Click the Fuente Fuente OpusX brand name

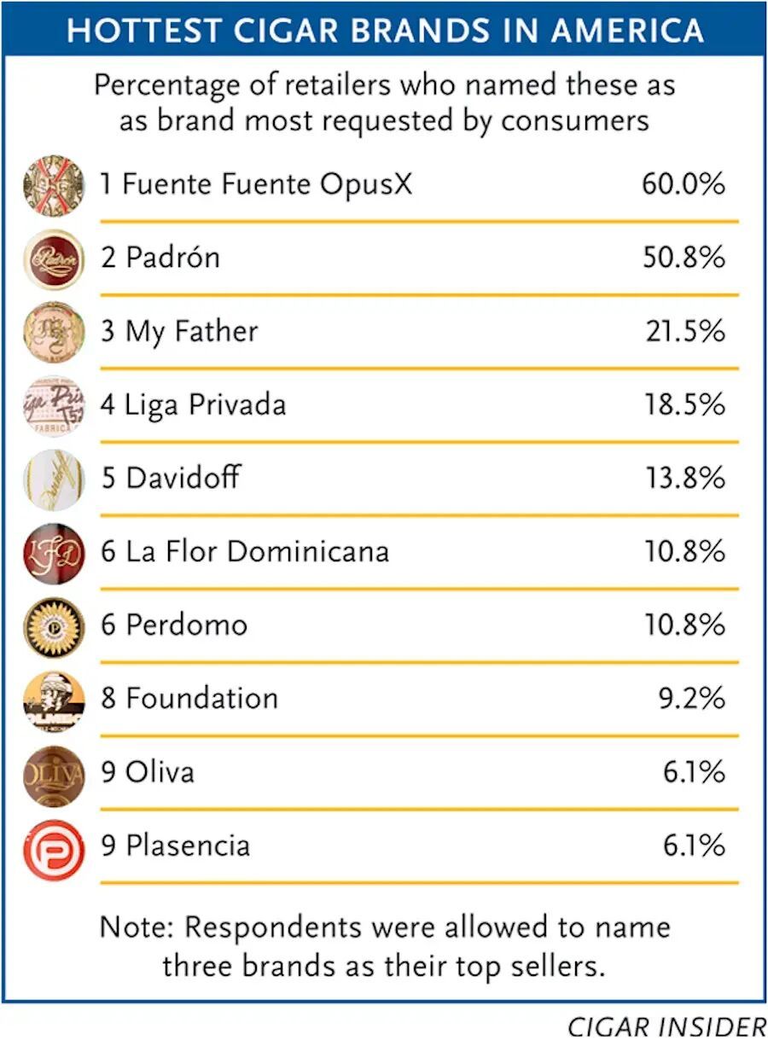click(x=256, y=184)
